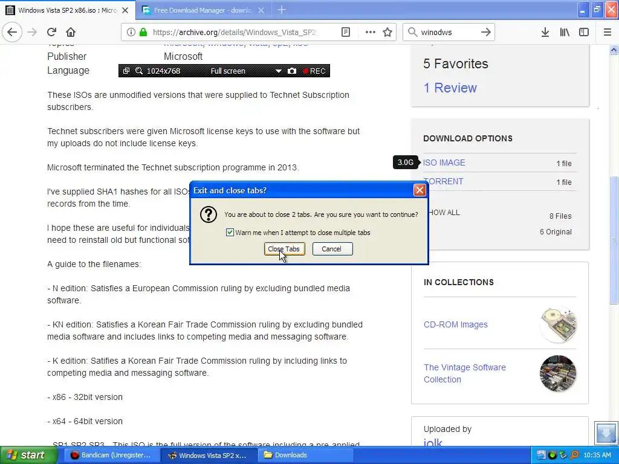Image resolution: width=619 pixels, height=464 pixels.
Task: Show site information icon in address bar
Action: [x=131, y=33]
